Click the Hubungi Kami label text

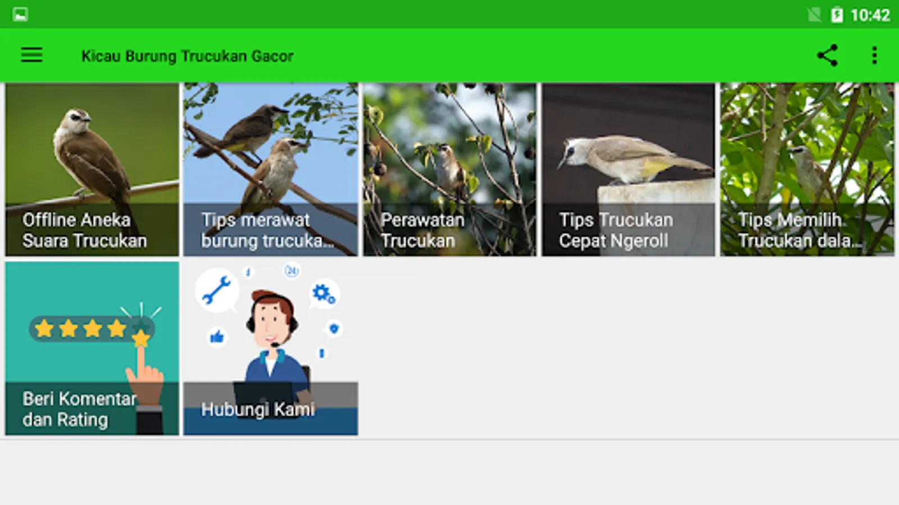(x=258, y=409)
